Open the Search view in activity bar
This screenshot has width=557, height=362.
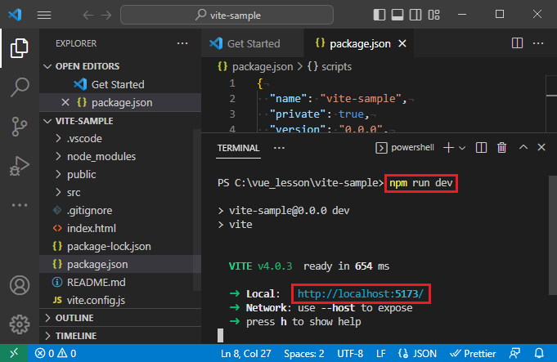(x=19, y=87)
